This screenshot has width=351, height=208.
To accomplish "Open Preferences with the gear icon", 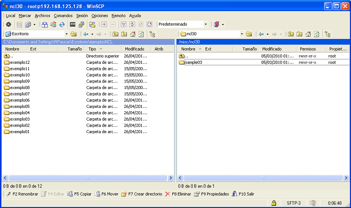I will tap(9, 24).
